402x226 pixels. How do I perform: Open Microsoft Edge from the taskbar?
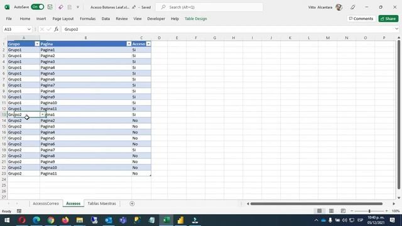pyautogui.click(x=36, y=220)
